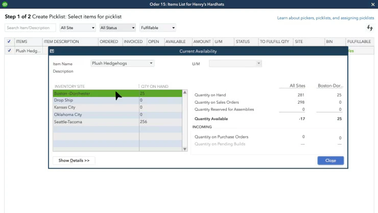Click the blue Close button
Image resolution: width=378 pixels, height=213 pixels.
pyautogui.click(x=330, y=160)
